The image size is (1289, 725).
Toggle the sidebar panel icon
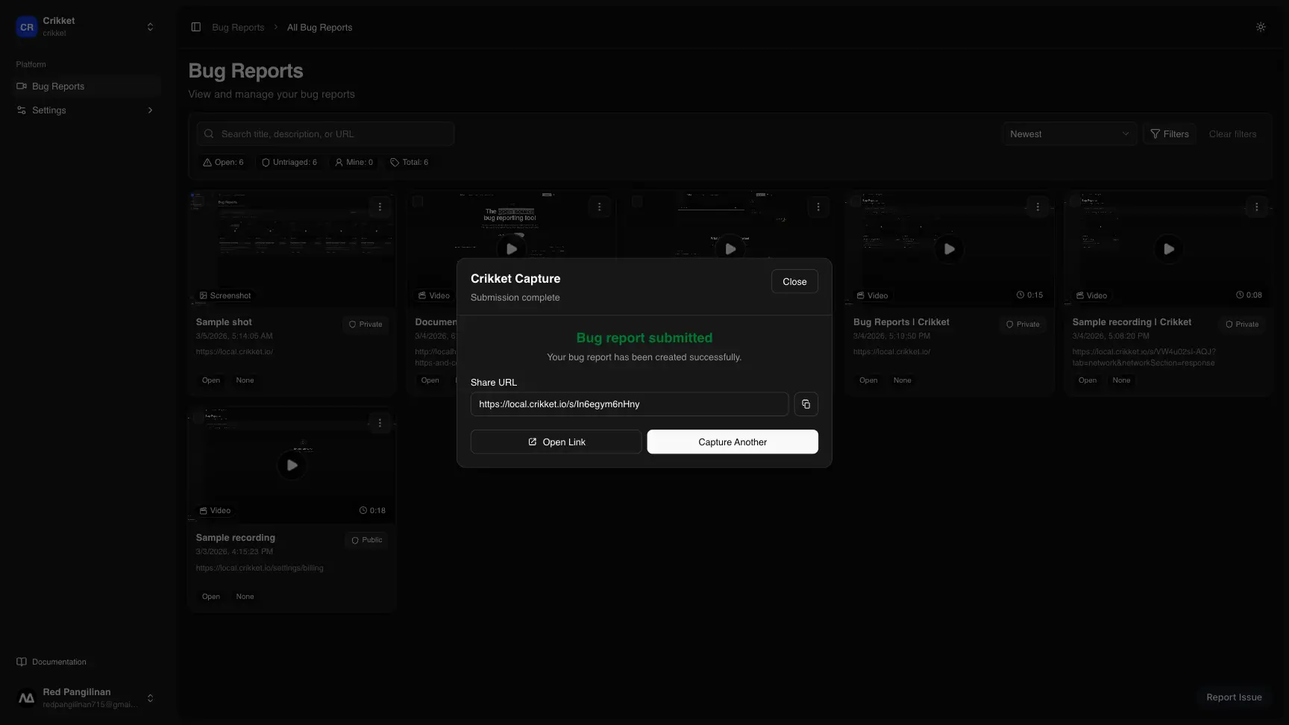tap(196, 27)
